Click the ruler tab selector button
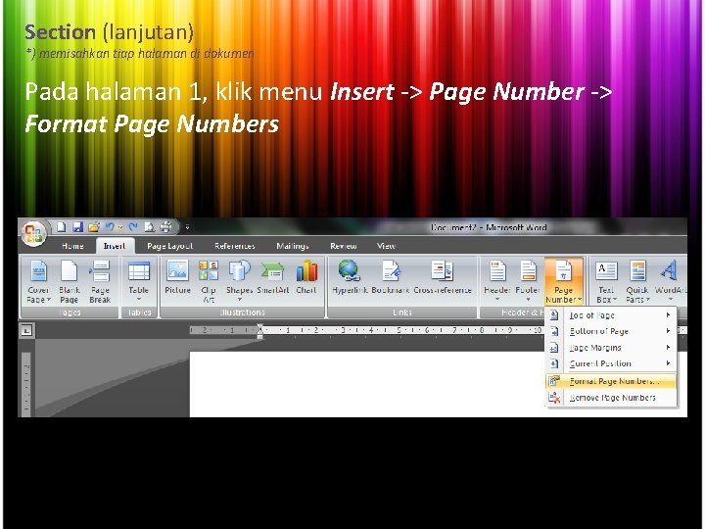This screenshot has width=705, height=529. point(26,331)
